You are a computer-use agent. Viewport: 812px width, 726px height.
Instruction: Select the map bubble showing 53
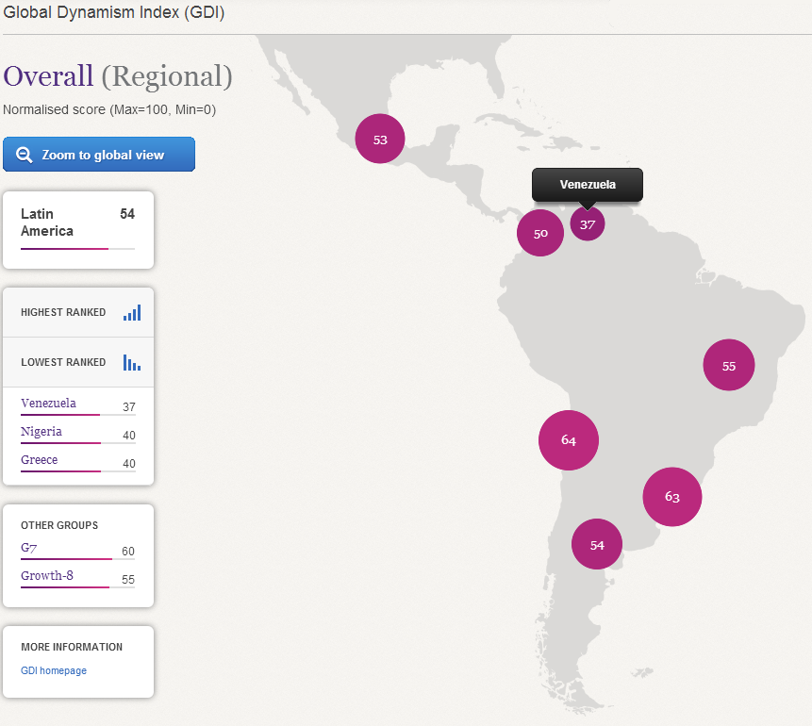(x=379, y=139)
